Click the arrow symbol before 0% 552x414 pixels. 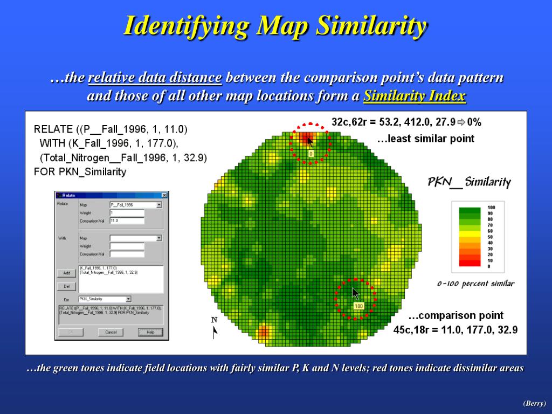pyautogui.click(x=461, y=122)
